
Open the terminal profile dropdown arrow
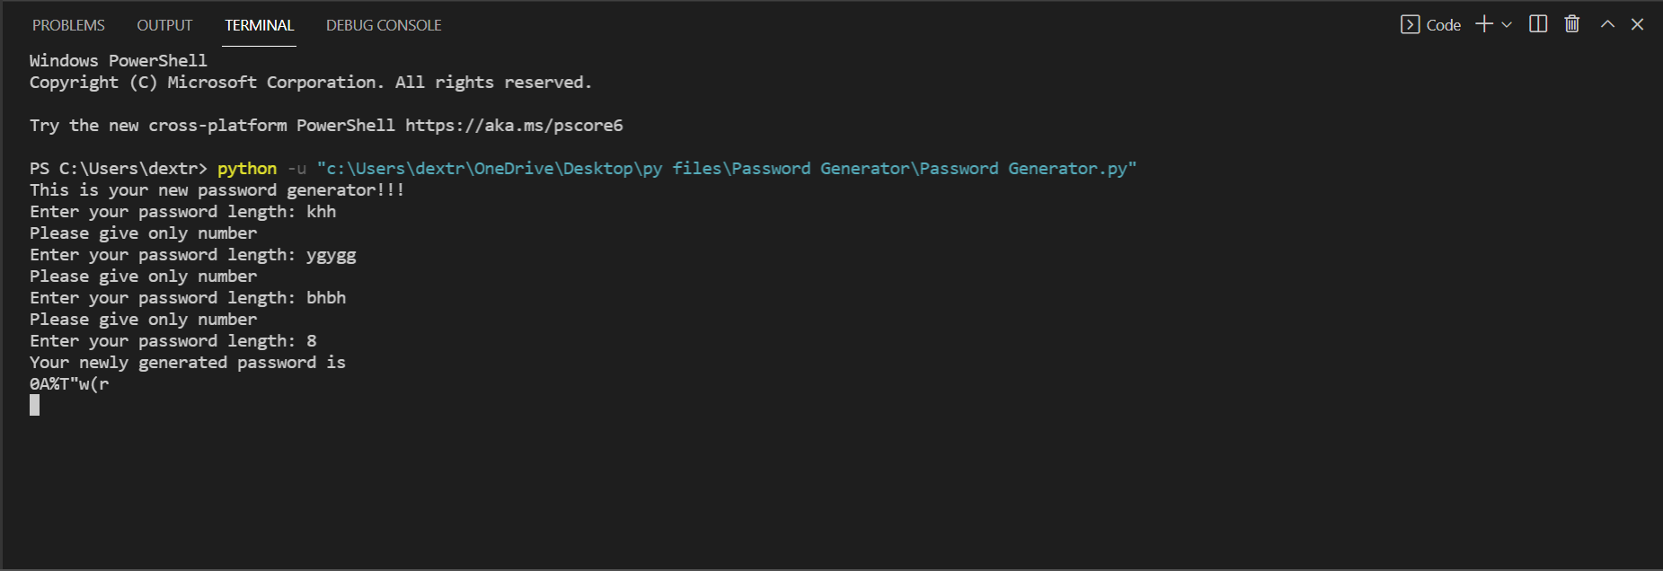point(1505,25)
